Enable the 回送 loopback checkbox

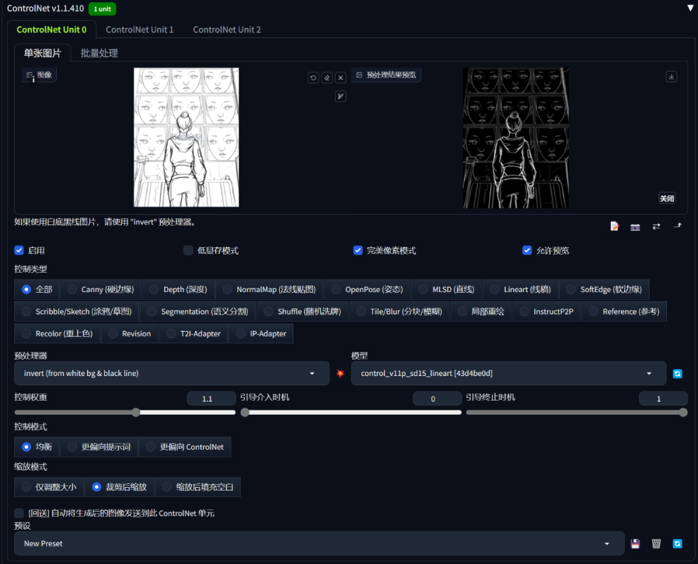tap(19, 513)
